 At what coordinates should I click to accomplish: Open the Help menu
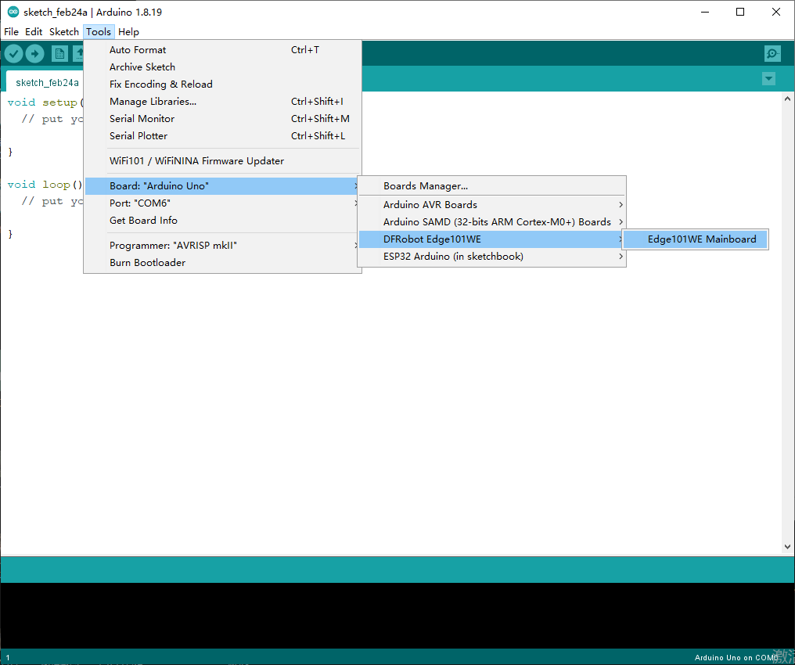click(x=128, y=31)
